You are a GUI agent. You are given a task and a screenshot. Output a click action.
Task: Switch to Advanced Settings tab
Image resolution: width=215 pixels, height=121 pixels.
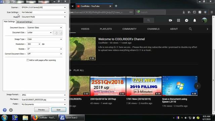(24, 22)
